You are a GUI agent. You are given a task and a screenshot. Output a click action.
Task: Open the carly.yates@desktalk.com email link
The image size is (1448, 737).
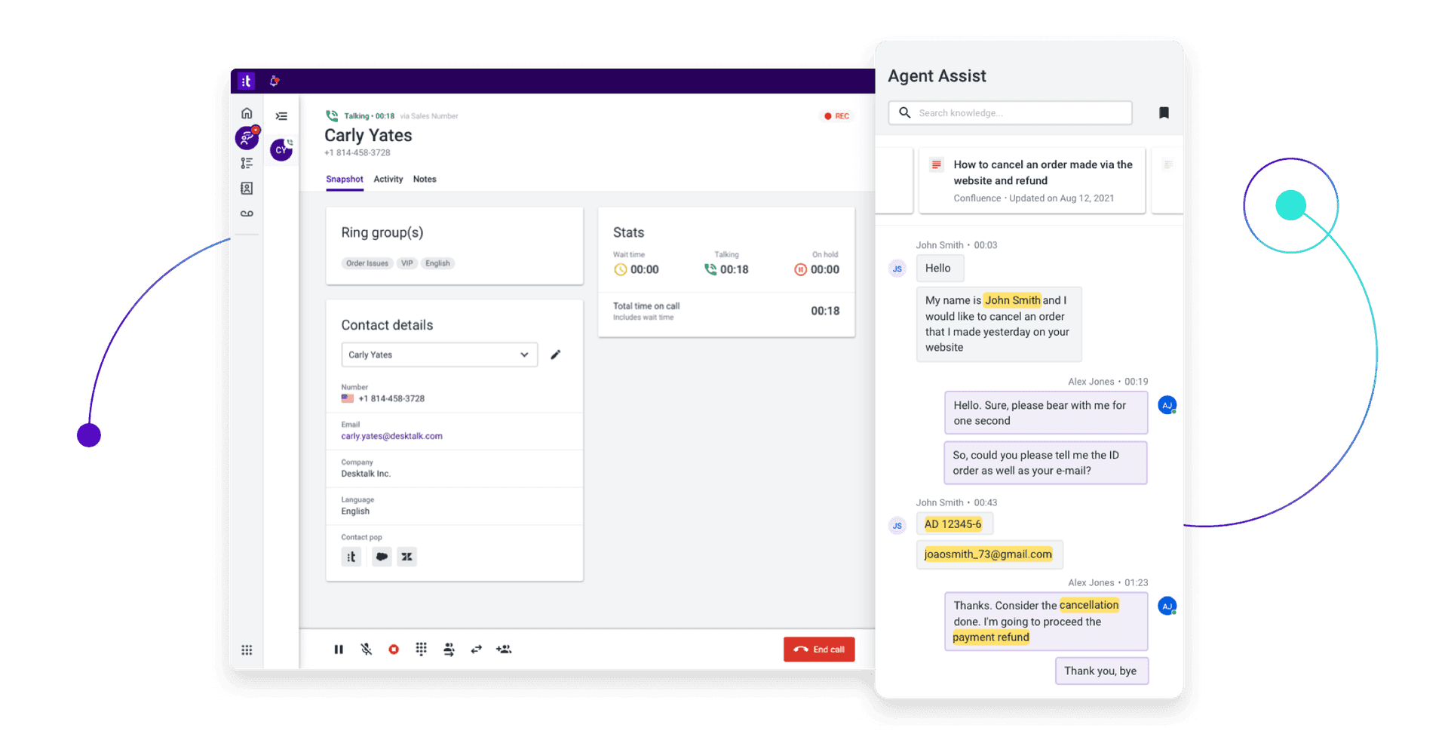tap(391, 436)
